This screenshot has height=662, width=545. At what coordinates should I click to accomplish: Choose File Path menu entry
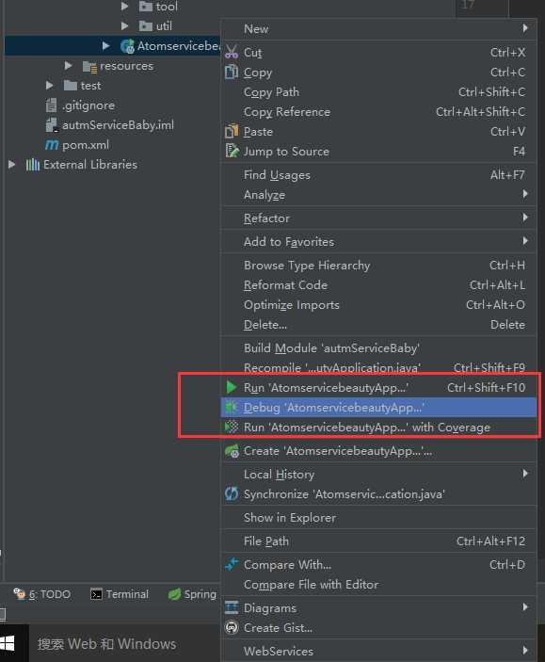(378, 541)
